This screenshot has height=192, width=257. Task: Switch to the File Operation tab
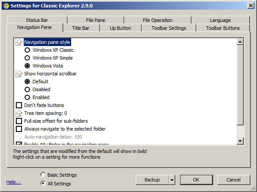click(158, 20)
